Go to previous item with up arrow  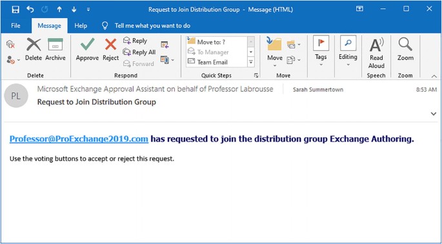coord(59,9)
